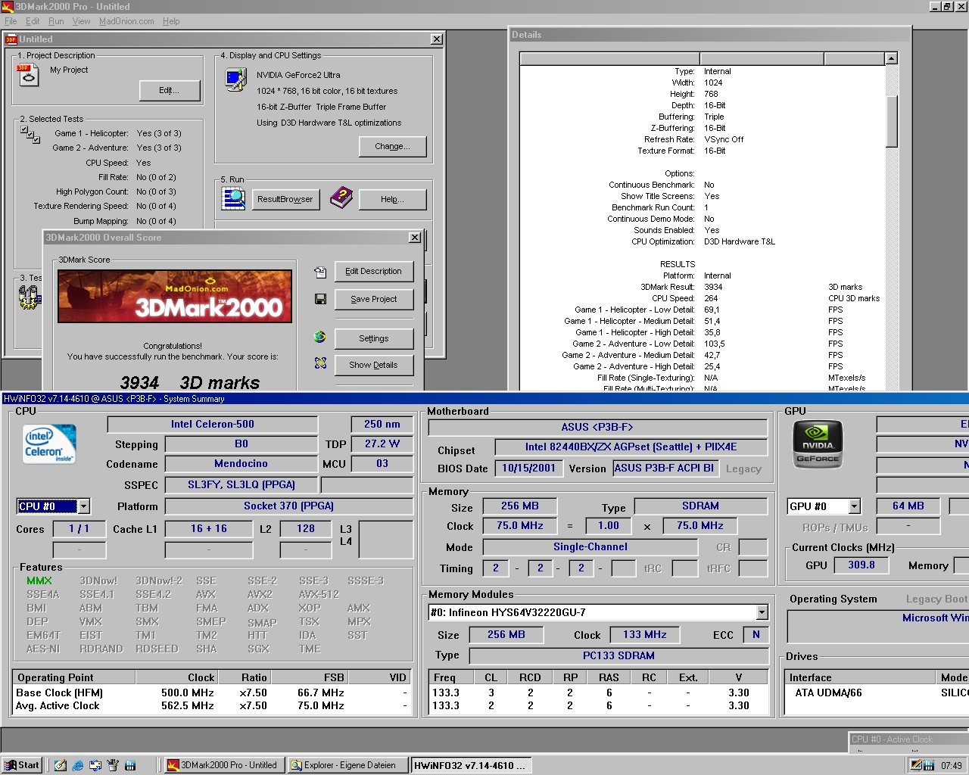
Task: Close the Untitled project window
Action: point(437,39)
